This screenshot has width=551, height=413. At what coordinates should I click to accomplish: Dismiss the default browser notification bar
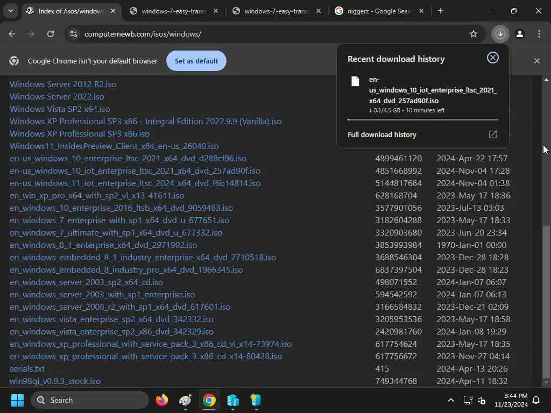pyautogui.click(x=537, y=61)
